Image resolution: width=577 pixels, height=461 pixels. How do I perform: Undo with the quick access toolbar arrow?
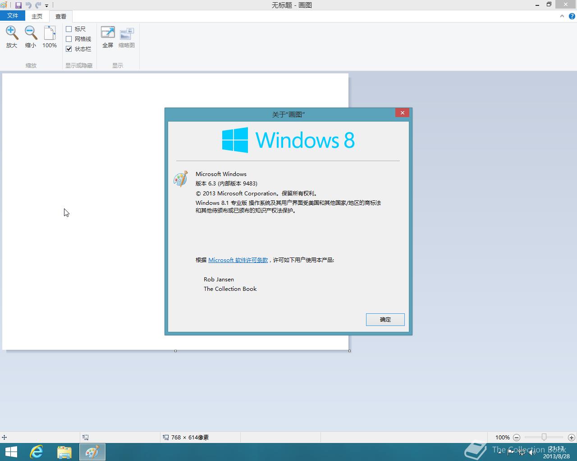(x=28, y=5)
